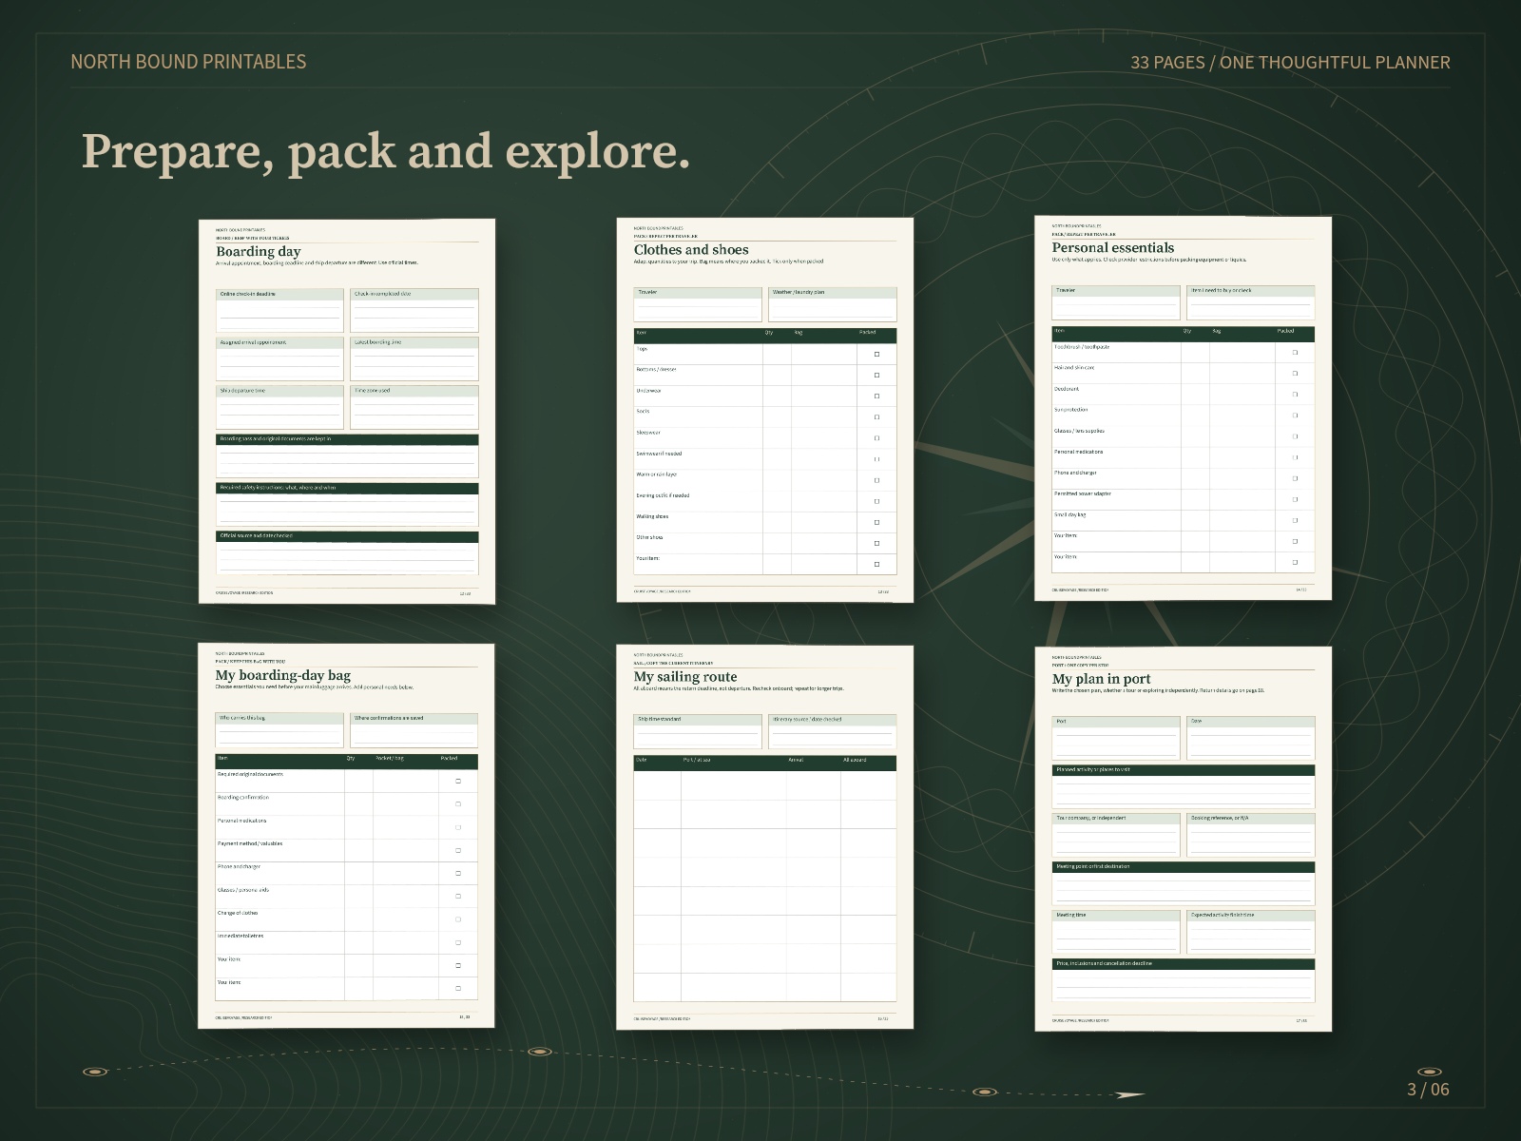
Task: Tick the Packed checkbox for Deodorant
Action: point(1295,394)
